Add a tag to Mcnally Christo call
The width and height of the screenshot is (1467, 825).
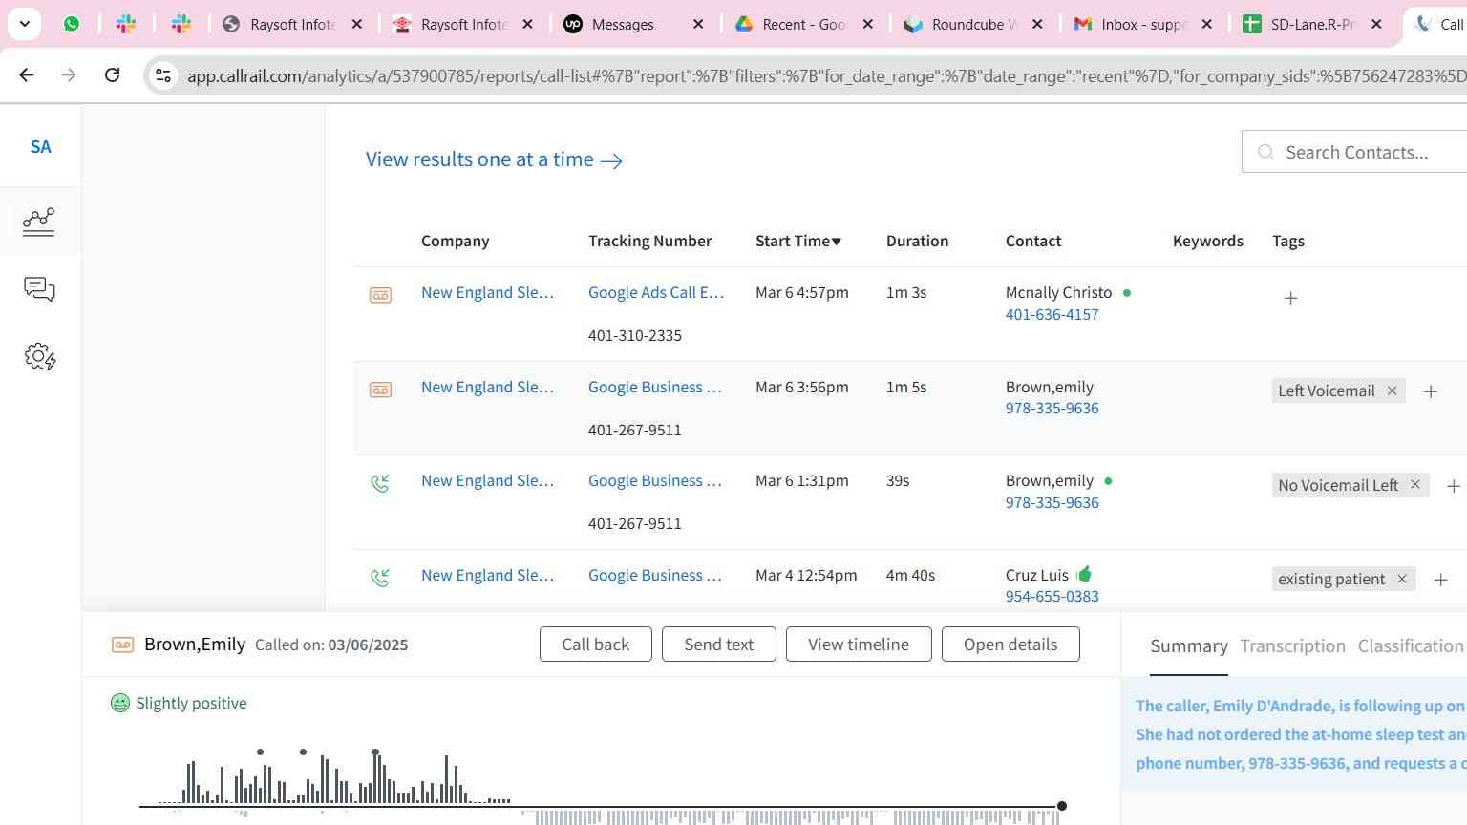pos(1290,298)
